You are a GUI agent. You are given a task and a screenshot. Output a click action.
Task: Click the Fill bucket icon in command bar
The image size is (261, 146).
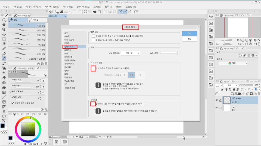point(95,12)
